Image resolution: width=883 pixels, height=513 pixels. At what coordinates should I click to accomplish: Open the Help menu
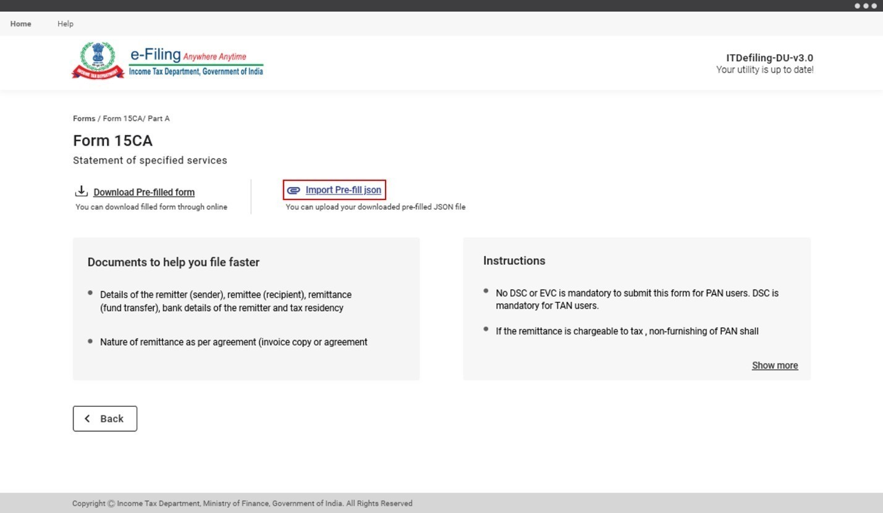coord(65,23)
